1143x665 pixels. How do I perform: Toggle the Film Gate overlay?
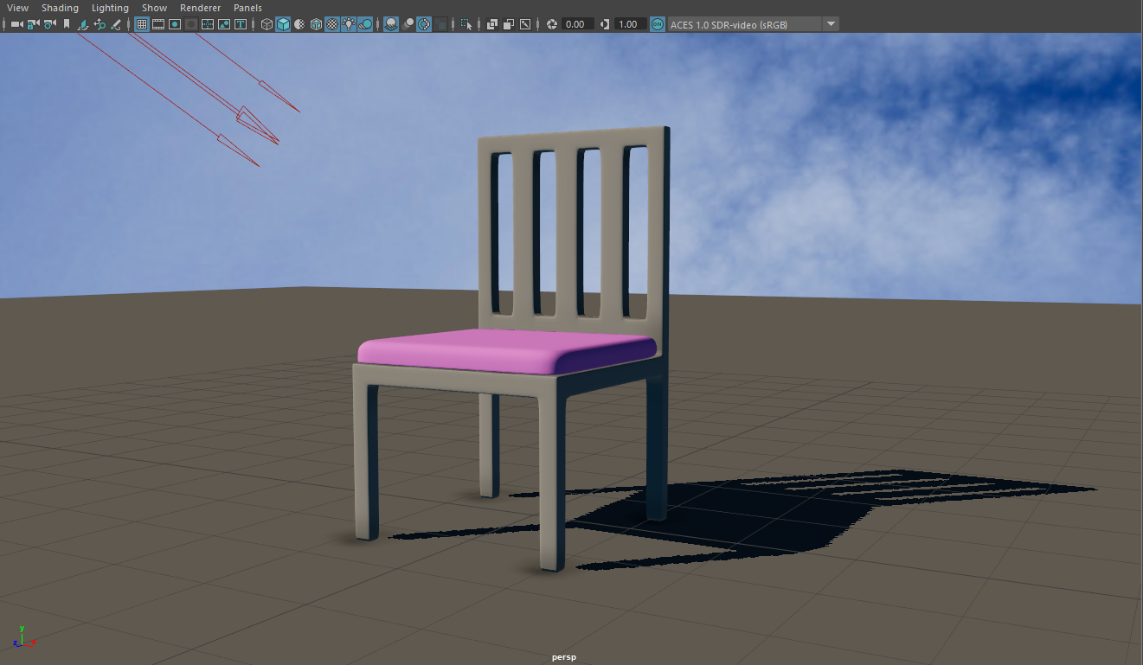(x=158, y=24)
